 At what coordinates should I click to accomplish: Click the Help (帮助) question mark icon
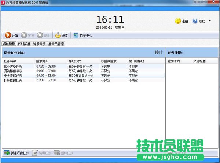tap(195, 21)
